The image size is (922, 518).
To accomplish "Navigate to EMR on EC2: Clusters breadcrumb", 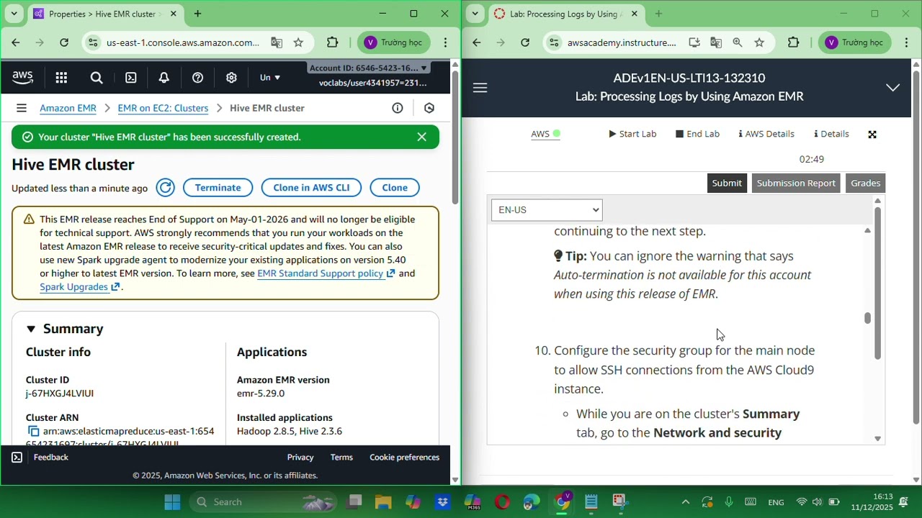I will (x=163, y=108).
